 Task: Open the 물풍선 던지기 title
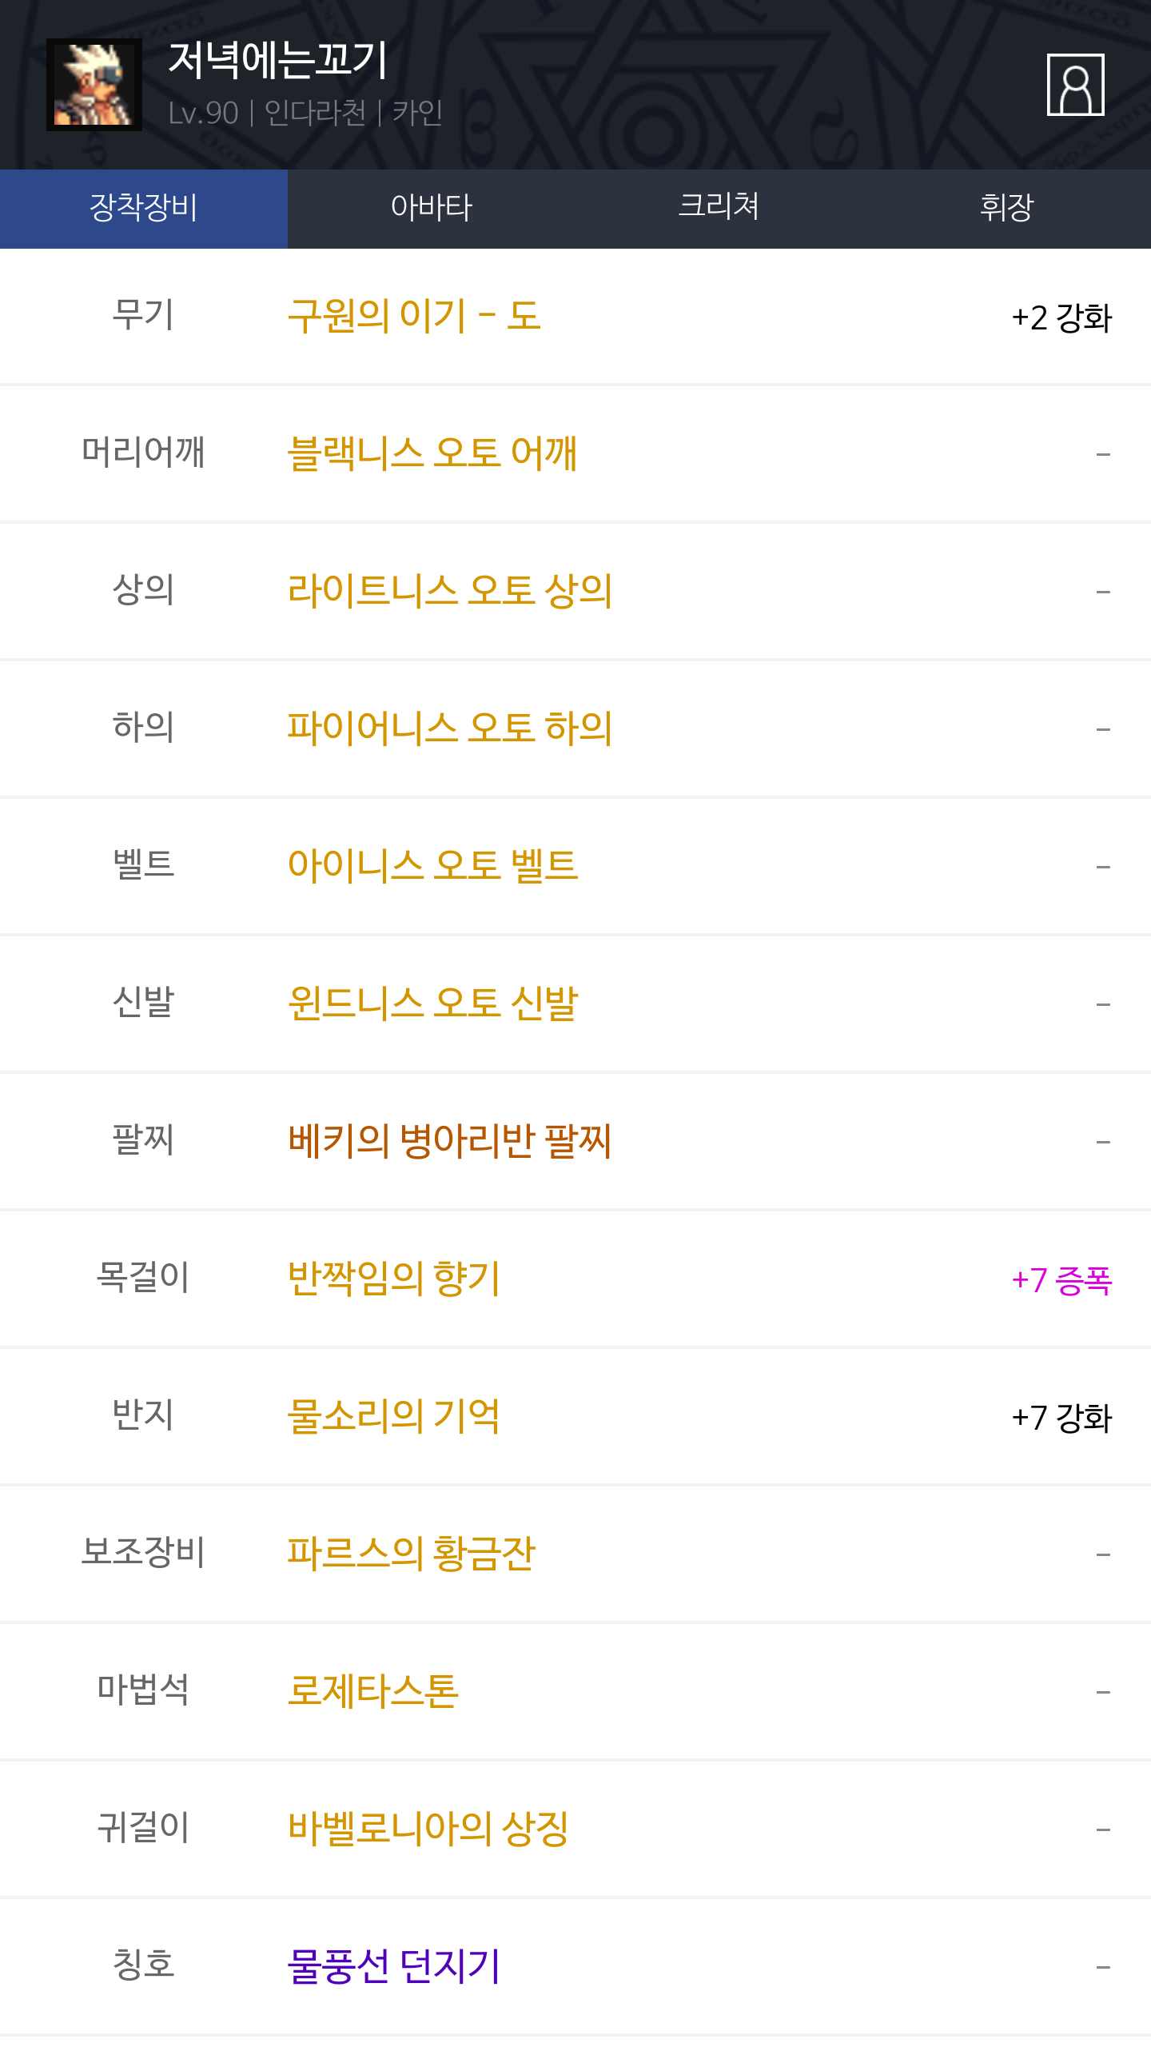[x=393, y=1966]
